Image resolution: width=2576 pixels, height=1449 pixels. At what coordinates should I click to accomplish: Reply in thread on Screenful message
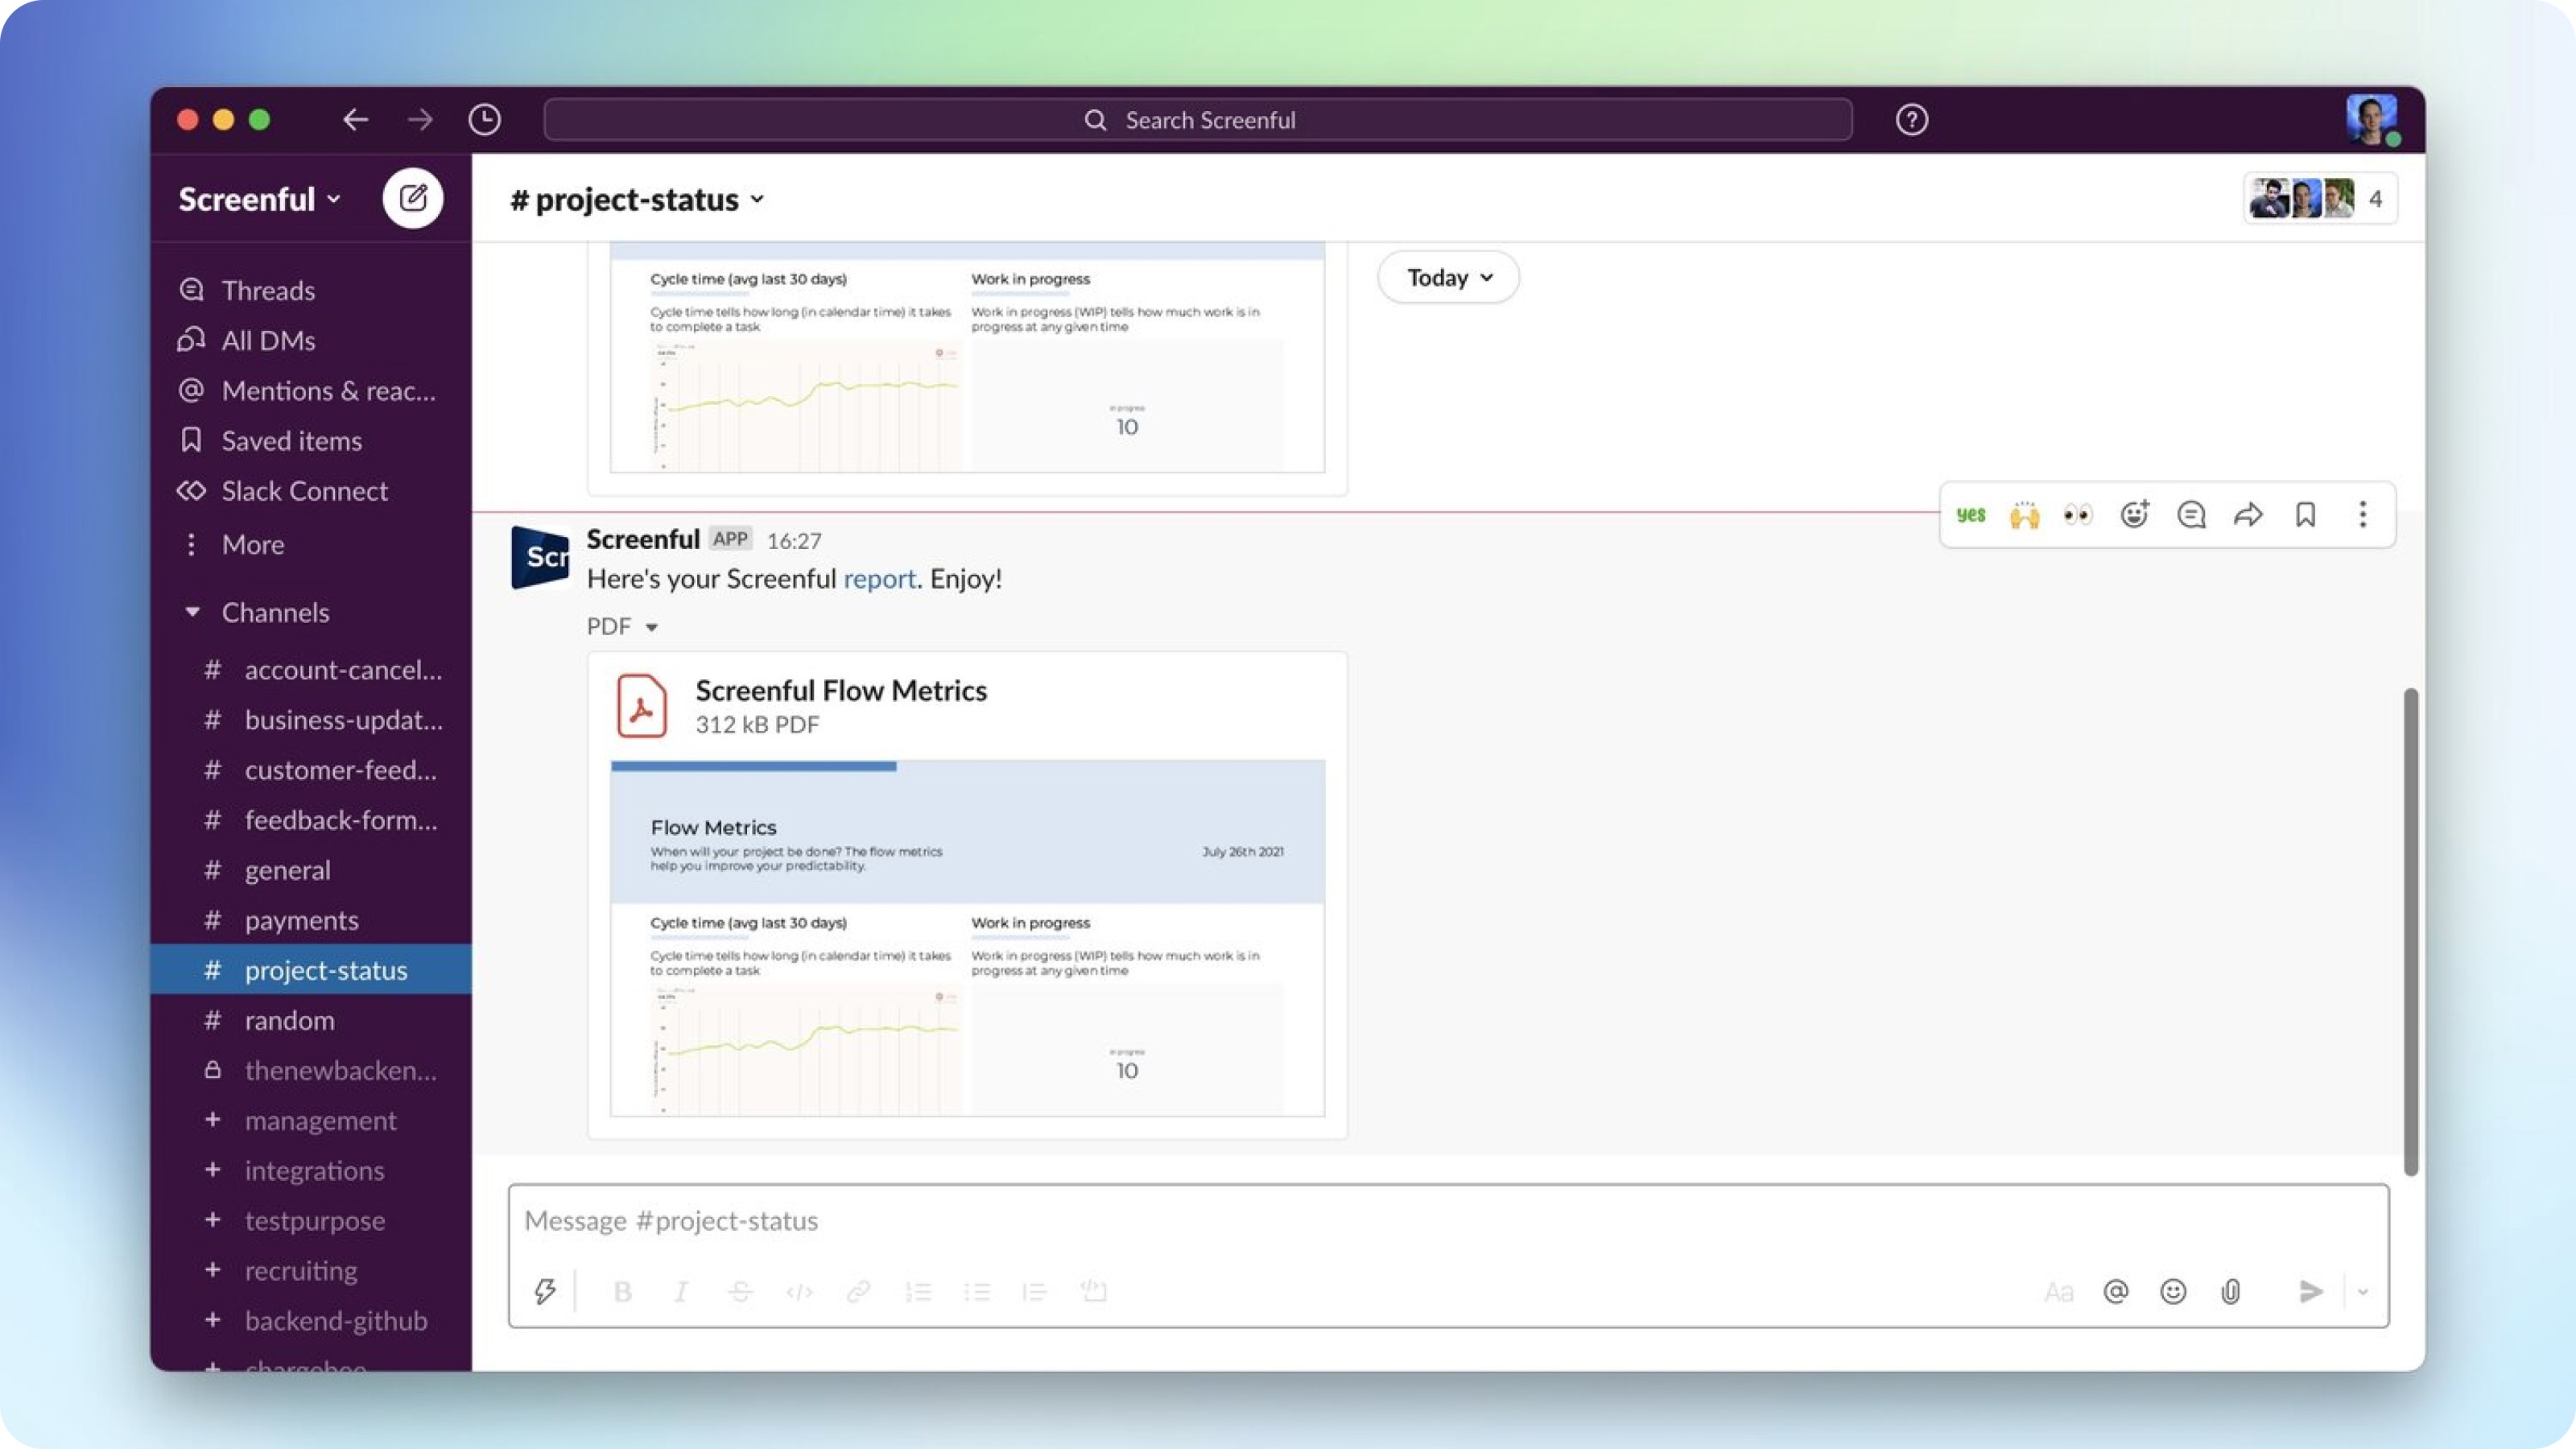(2191, 515)
